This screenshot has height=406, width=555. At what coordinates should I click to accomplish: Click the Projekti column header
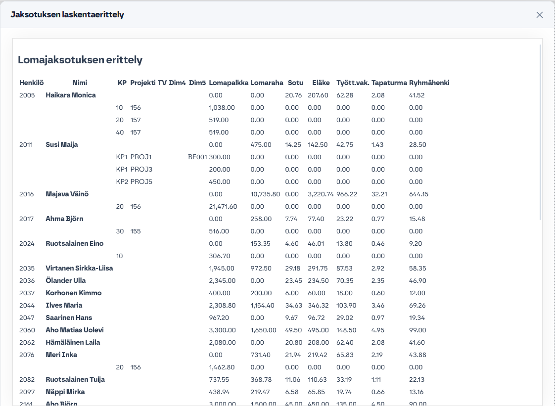tap(143, 83)
